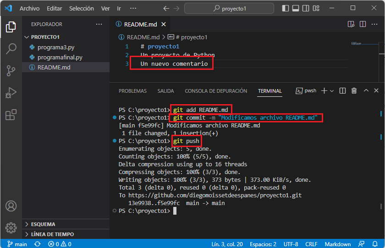Open the Source Control view
Image resolution: width=385 pixels, height=248 pixels.
[x=11, y=71]
